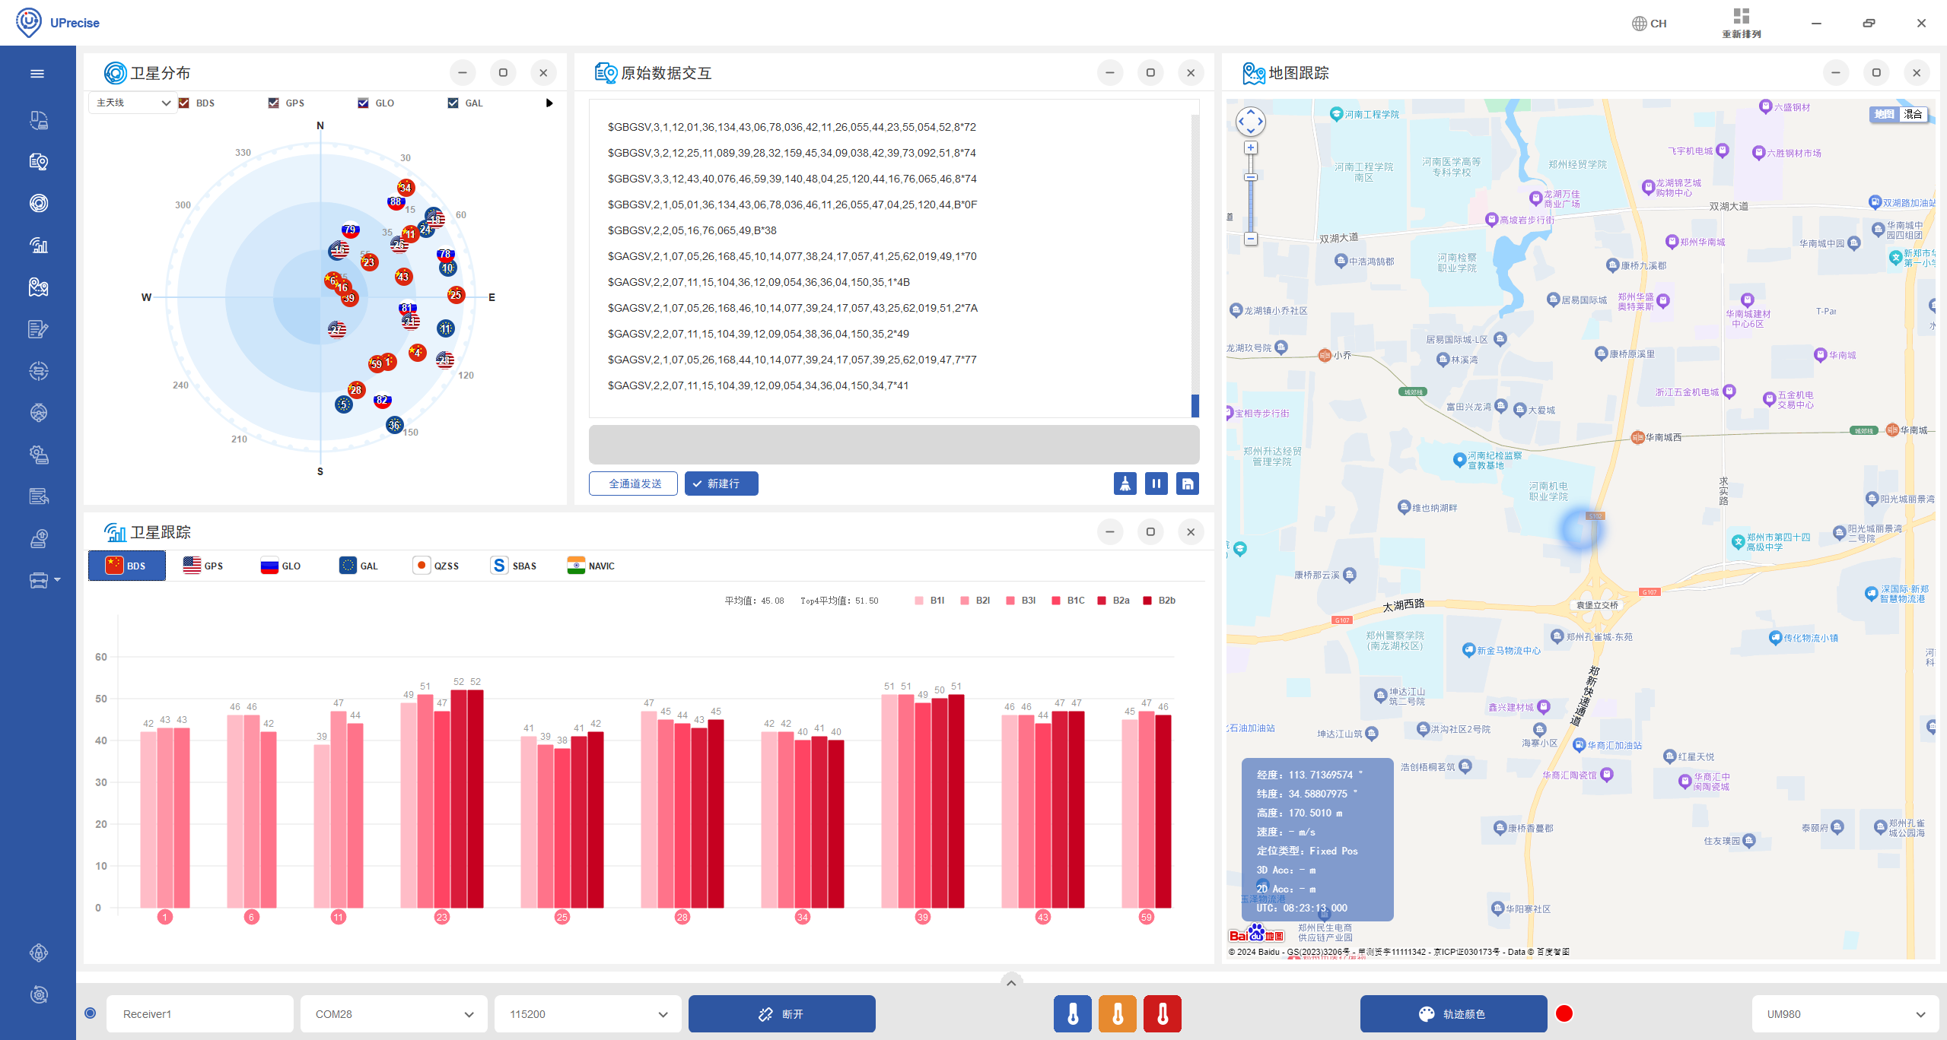
Task: Toggle the GPS constellation checkbox
Action: coord(273,103)
